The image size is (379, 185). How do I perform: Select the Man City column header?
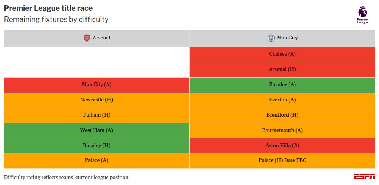[x=282, y=38]
